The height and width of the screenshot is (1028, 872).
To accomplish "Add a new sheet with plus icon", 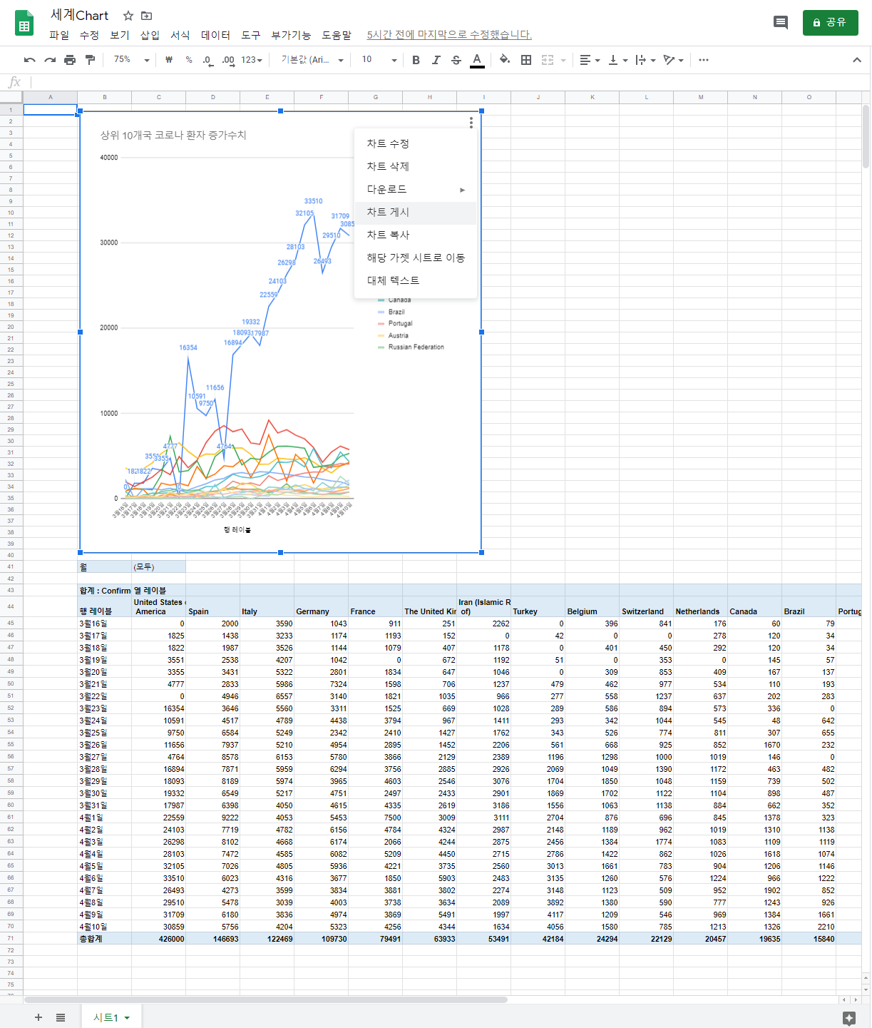I will 39,1017.
